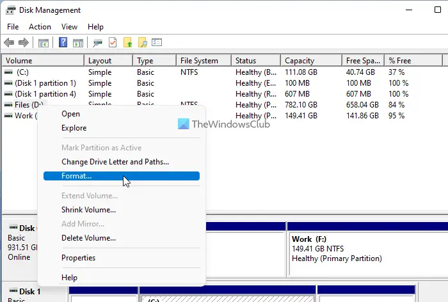Click the settings list toolbar icon
Image resolution: width=448 pixels, height=302 pixels.
[157, 43]
